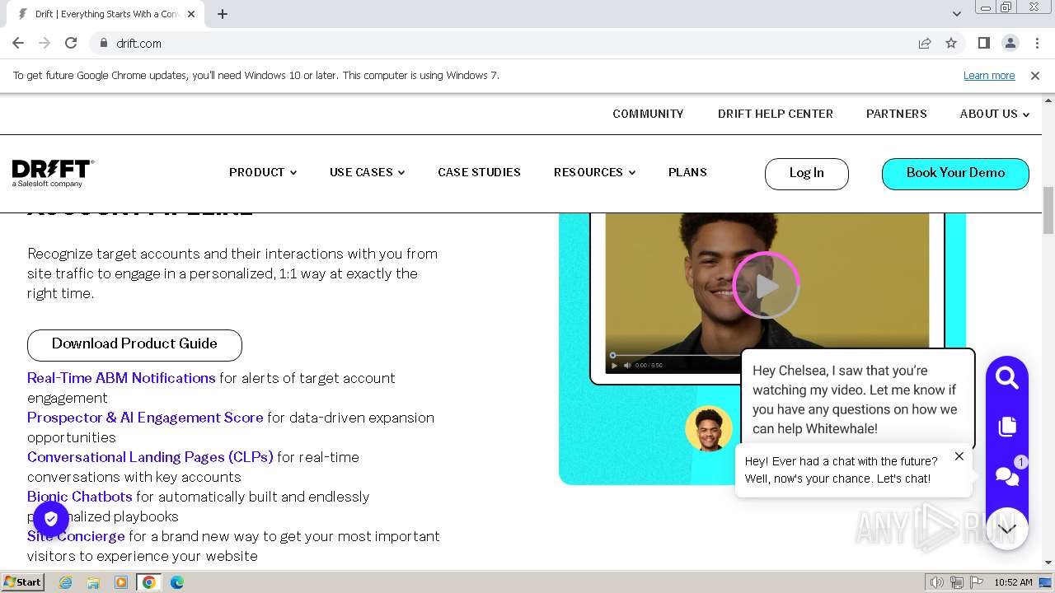Open Site Concierge link

[x=76, y=536]
